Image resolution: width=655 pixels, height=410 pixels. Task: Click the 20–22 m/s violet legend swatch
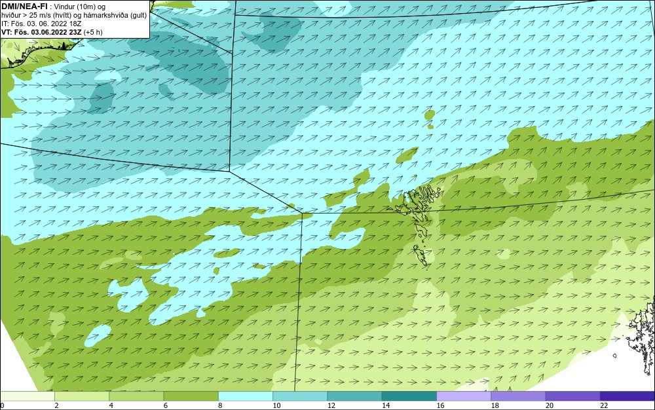[x=572, y=396]
